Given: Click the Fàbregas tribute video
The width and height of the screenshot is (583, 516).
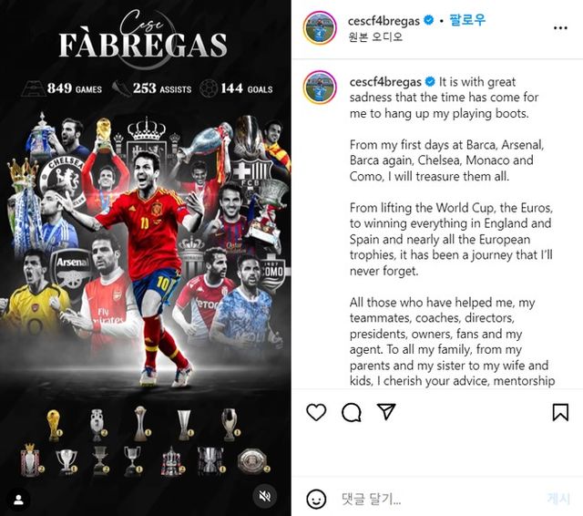Looking at the screenshot, I should coord(146,258).
